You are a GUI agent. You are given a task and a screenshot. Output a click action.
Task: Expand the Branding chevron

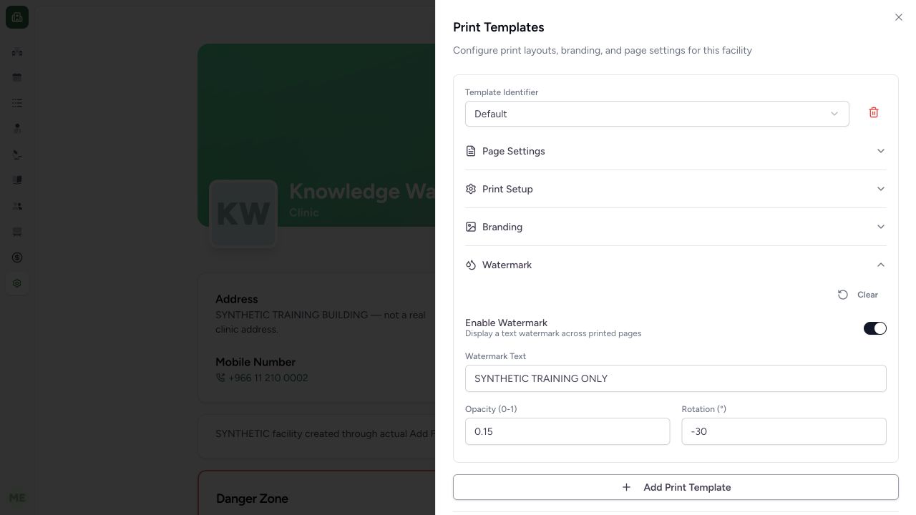[881, 227]
